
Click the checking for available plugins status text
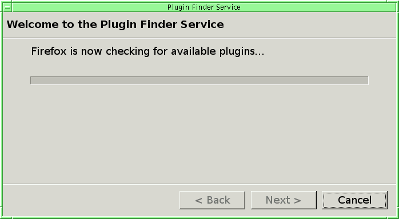click(x=147, y=51)
